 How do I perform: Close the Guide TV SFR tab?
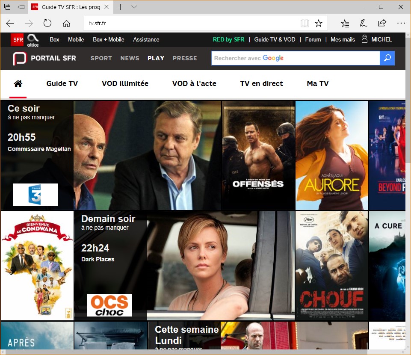coord(106,7)
